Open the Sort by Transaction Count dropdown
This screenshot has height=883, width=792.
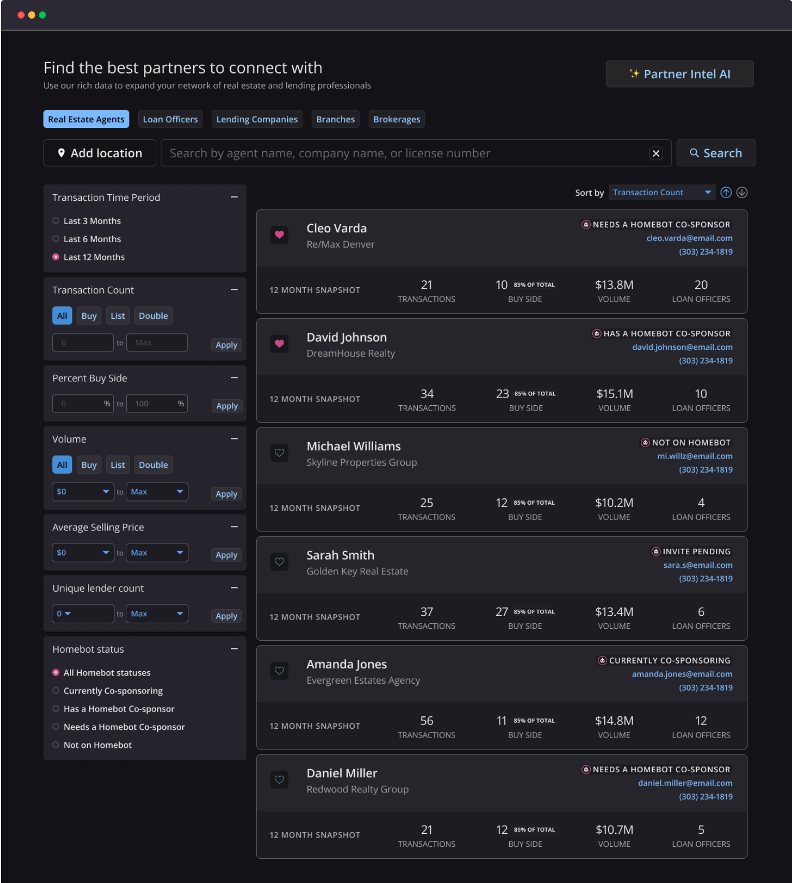(662, 193)
